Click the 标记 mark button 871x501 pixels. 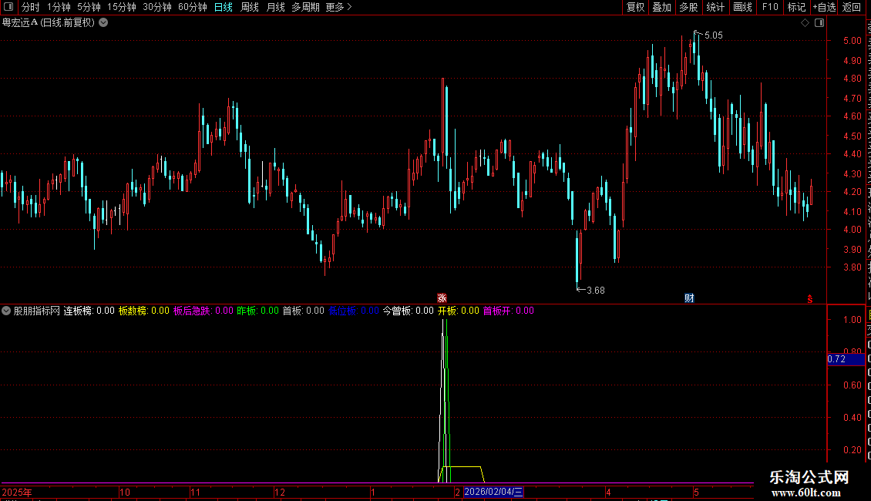796,7
